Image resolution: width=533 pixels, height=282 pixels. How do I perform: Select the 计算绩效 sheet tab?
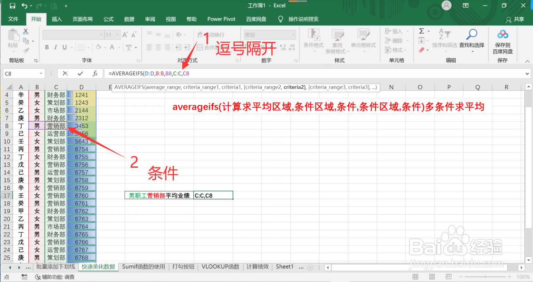pyautogui.click(x=258, y=267)
